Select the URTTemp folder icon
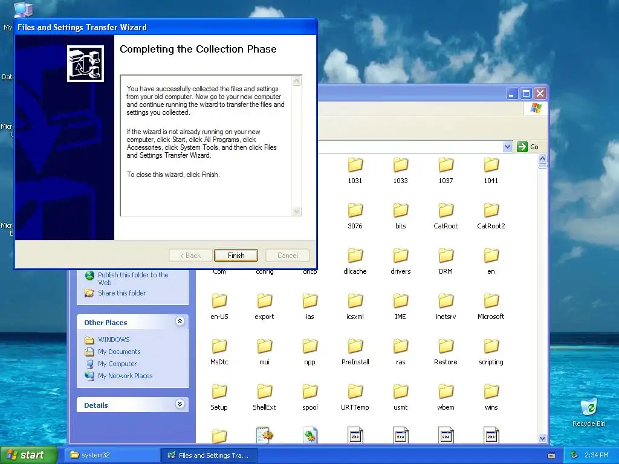Screen dimensions: 619x464 point(355,391)
